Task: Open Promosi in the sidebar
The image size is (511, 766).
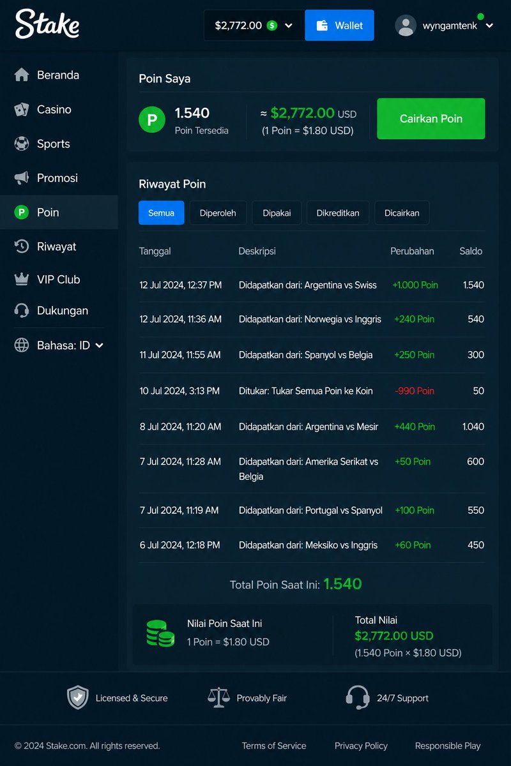Action: point(59,177)
